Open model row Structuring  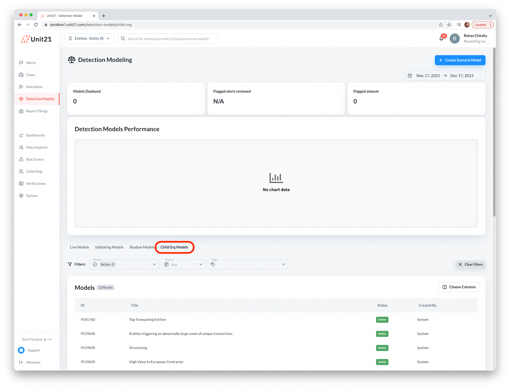coord(276,348)
